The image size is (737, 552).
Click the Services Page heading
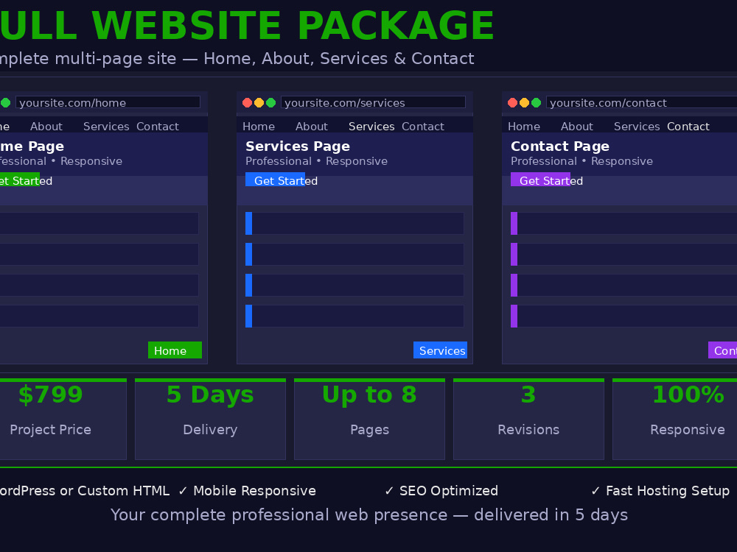298,146
